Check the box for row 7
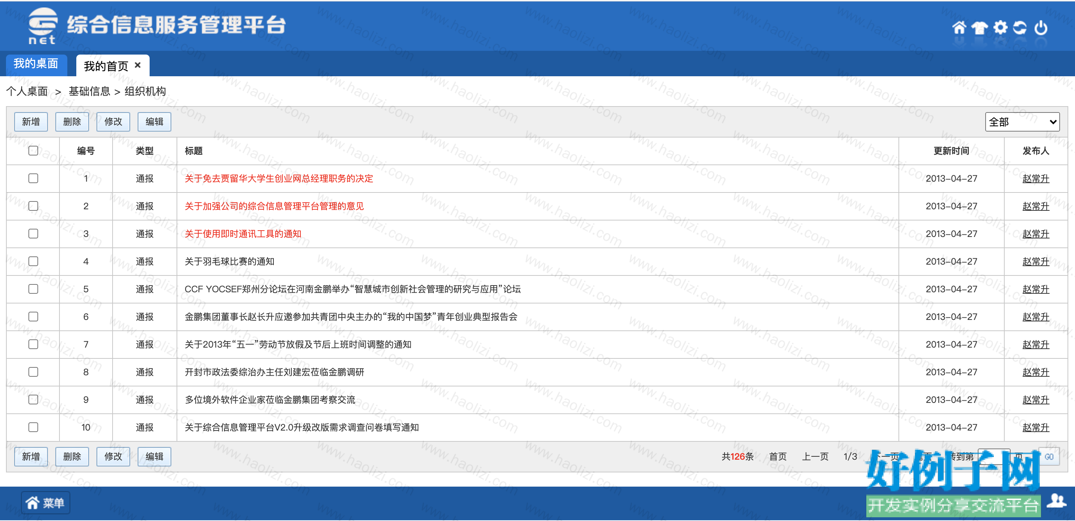This screenshot has height=521, width=1075. click(x=33, y=344)
